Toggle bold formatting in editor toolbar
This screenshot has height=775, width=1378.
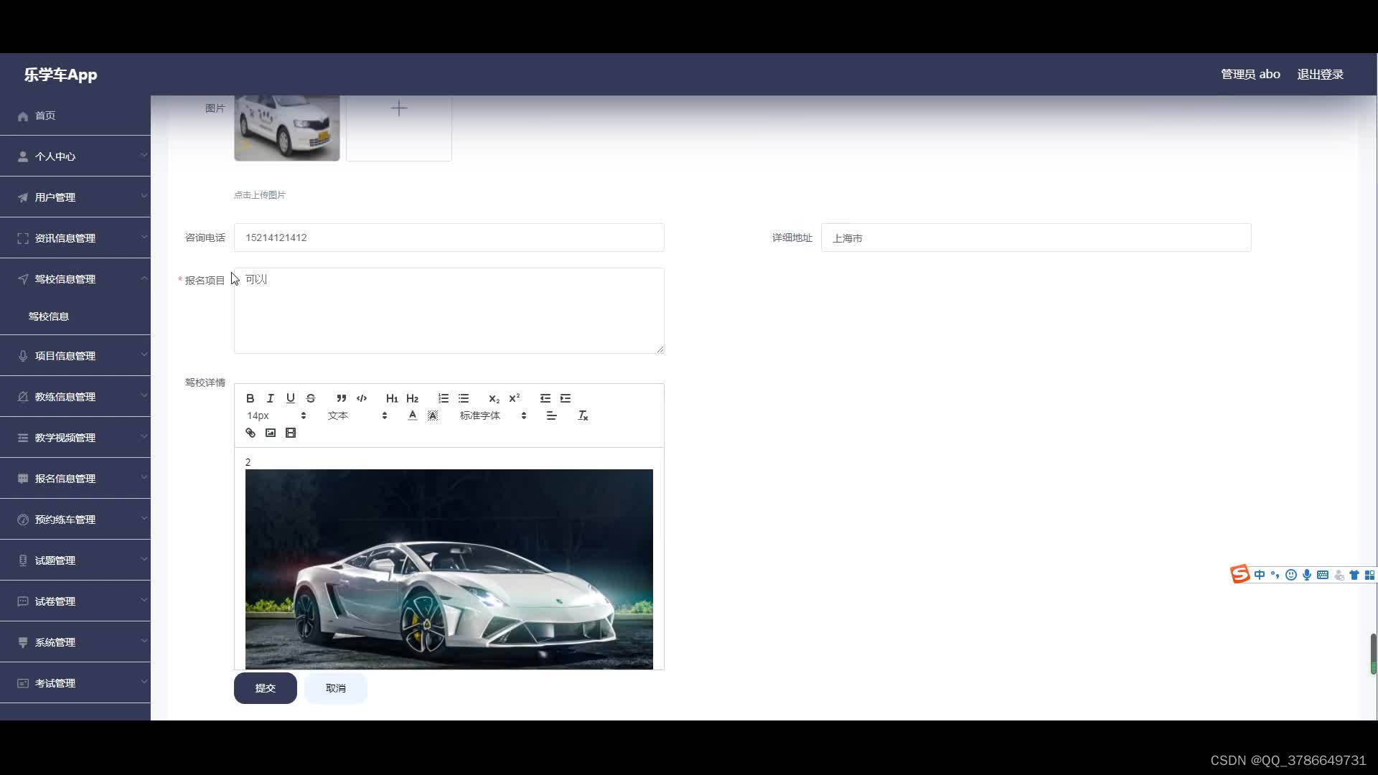click(x=250, y=398)
